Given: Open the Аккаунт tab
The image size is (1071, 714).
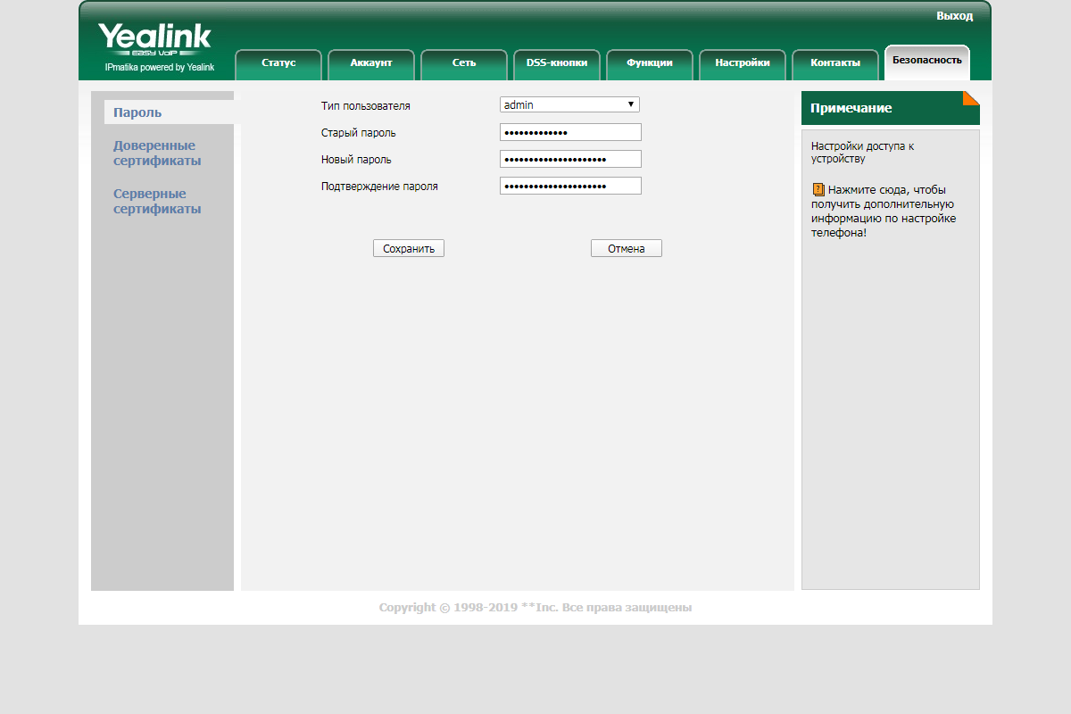Looking at the screenshot, I should point(371,63).
